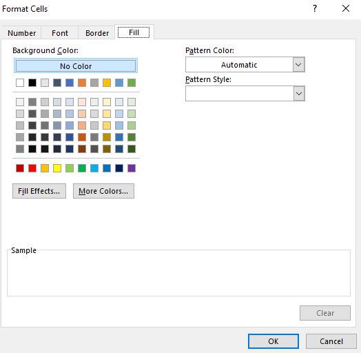Open More Colors dialog
Viewport: 361px width, 353px height.
pyautogui.click(x=103, y=191)
